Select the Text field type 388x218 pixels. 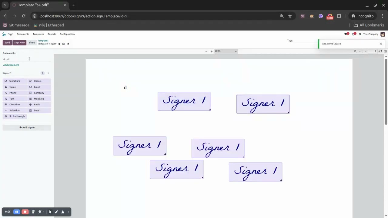[x=15, y=99]
